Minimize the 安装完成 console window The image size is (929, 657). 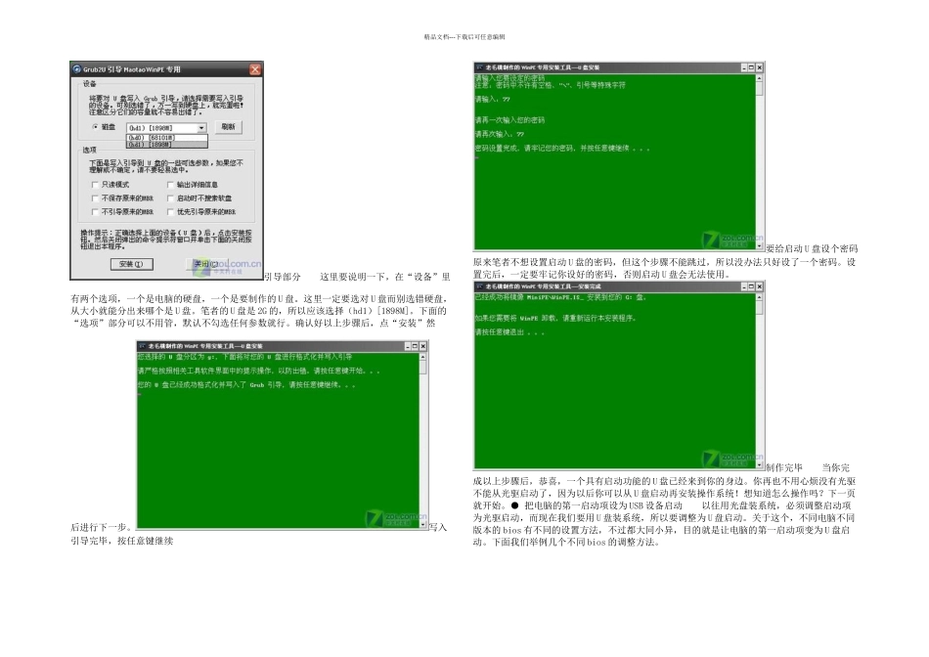(x=744, y=286)
